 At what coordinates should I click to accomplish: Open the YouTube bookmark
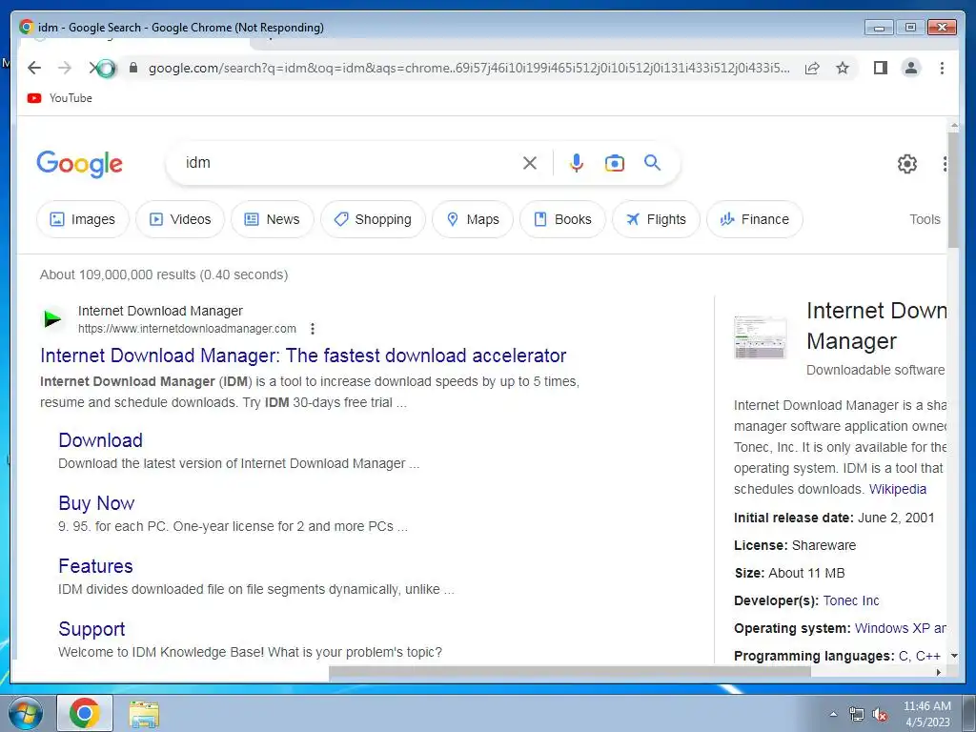pyautogui.click(x=60, y=98)
